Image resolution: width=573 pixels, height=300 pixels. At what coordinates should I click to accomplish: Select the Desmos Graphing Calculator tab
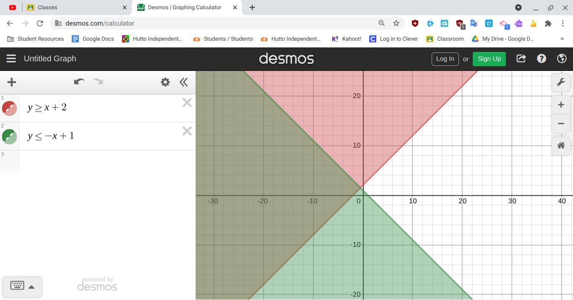(185, 8)
